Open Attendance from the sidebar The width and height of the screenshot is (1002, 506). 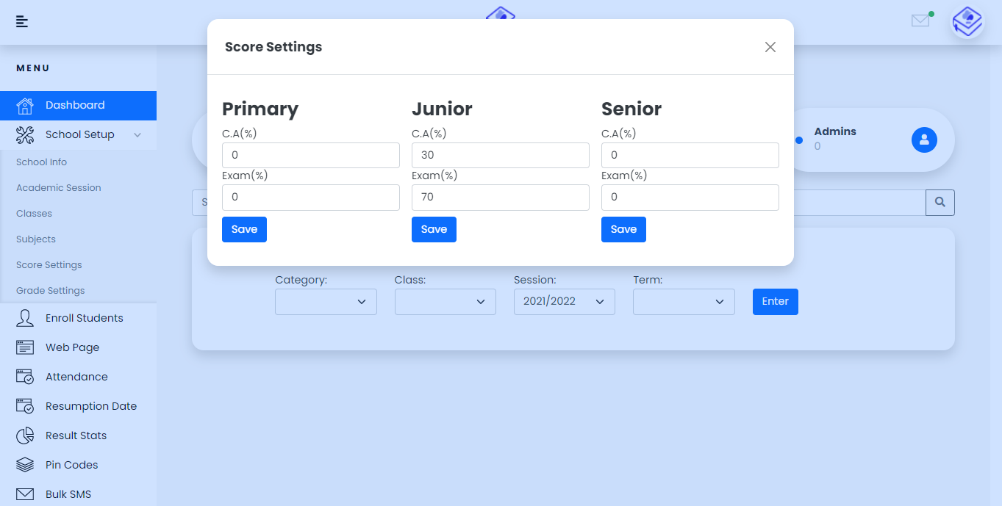click(x=76, y=377)
